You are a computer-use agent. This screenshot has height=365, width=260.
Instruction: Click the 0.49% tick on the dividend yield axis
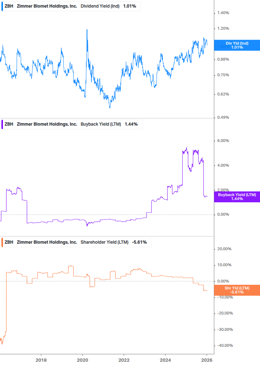[x=223, y=118]
